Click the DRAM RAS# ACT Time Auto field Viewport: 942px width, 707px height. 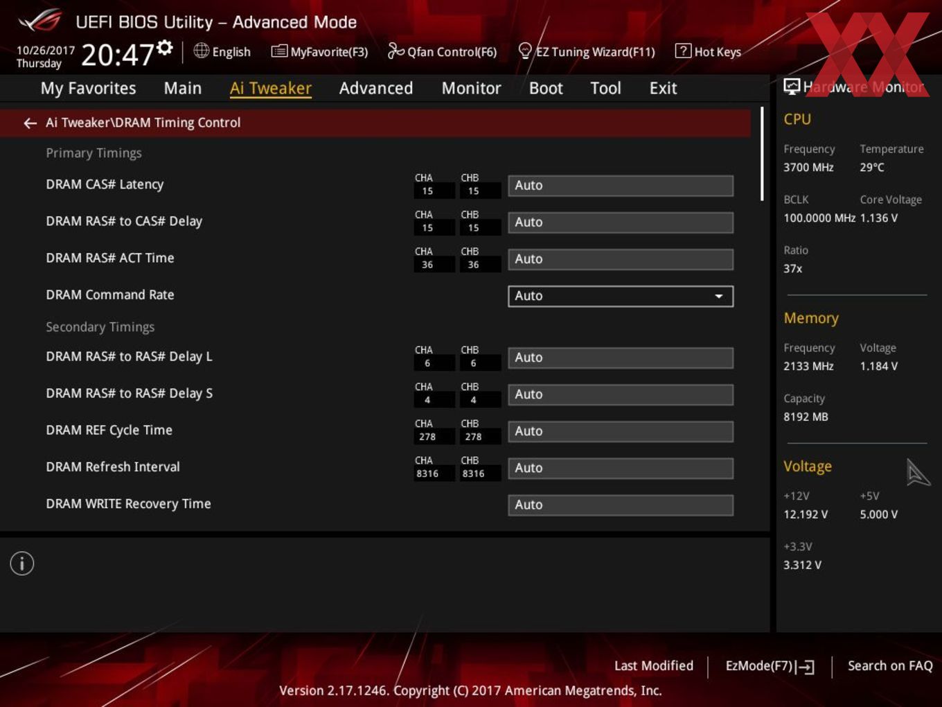621,259
